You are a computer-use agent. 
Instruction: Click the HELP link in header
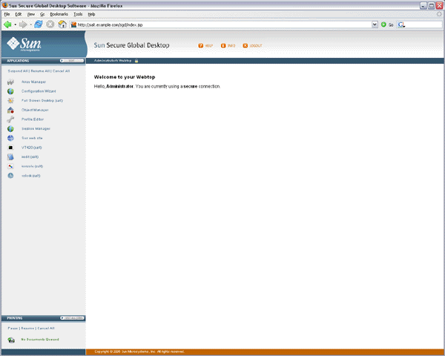coord(209,46)
